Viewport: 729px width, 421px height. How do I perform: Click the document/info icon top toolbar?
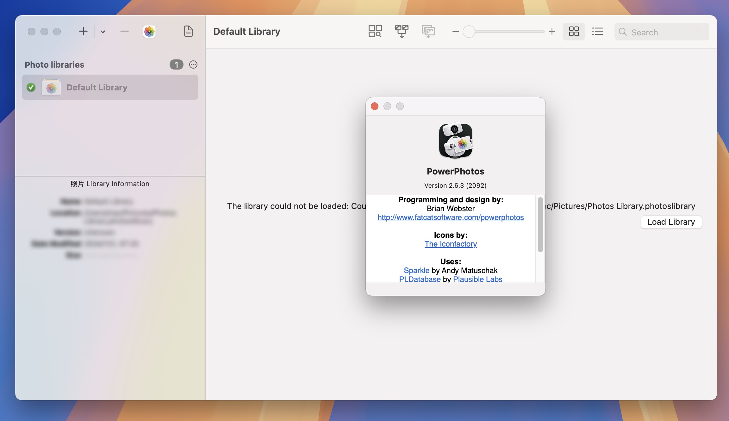pyautogui.click(x=188, y=31)
